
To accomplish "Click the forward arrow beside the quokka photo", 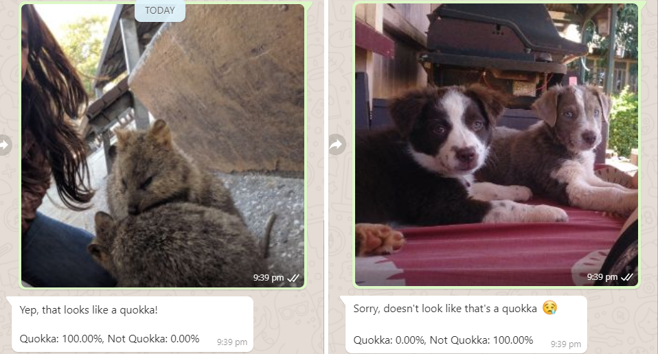I will [x=4, y=145].
